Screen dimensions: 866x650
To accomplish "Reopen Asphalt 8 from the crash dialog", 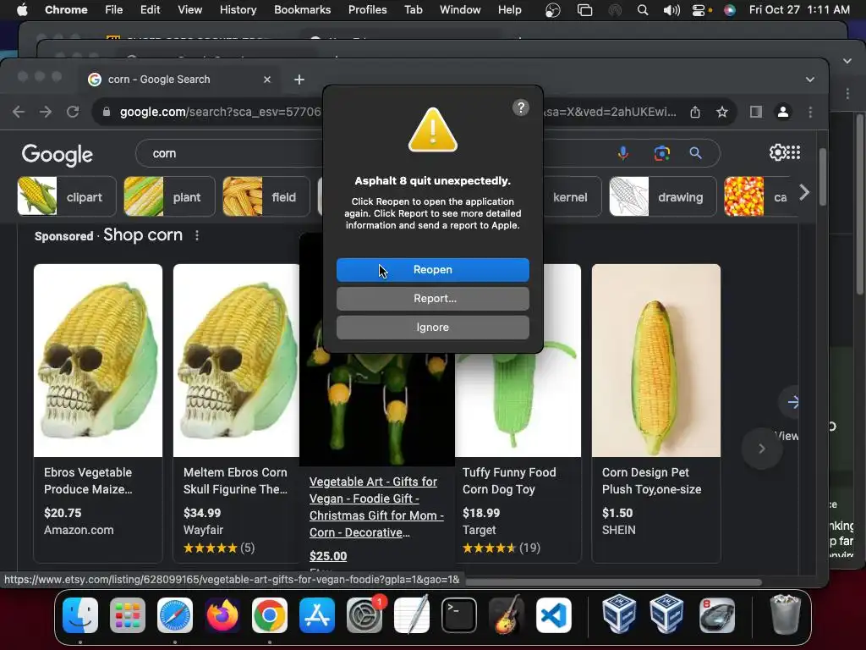I will [432, 270].
